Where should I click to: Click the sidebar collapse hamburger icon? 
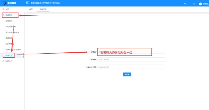point(27,3)
